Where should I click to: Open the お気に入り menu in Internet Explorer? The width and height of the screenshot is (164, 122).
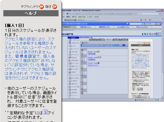(x=82, y=17)
